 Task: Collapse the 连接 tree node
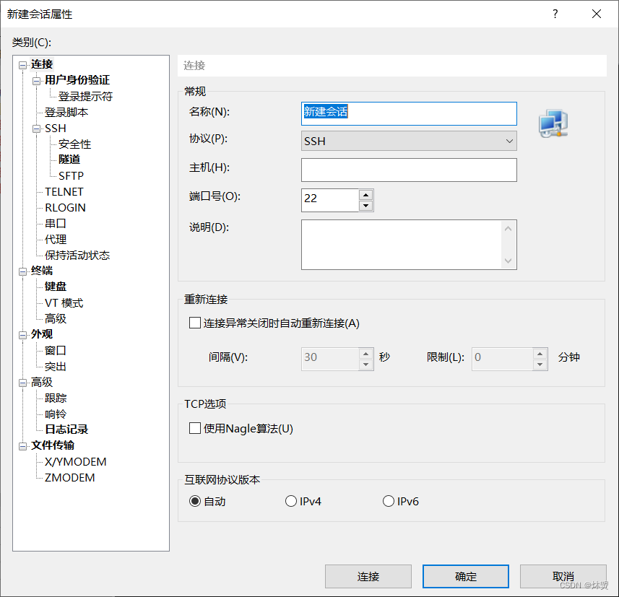point(23,65)
